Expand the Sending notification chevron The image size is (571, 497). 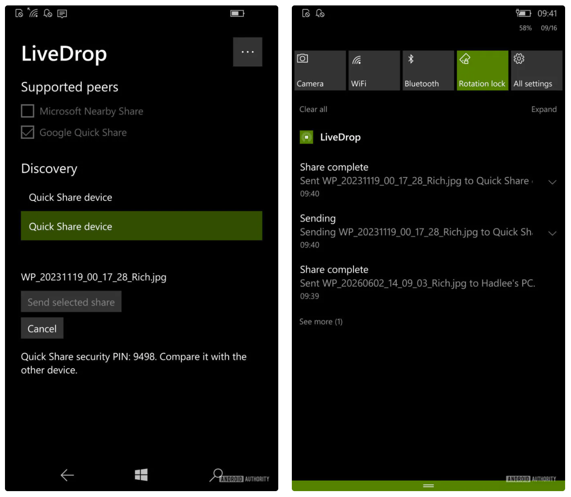click(x=552, y=233)
